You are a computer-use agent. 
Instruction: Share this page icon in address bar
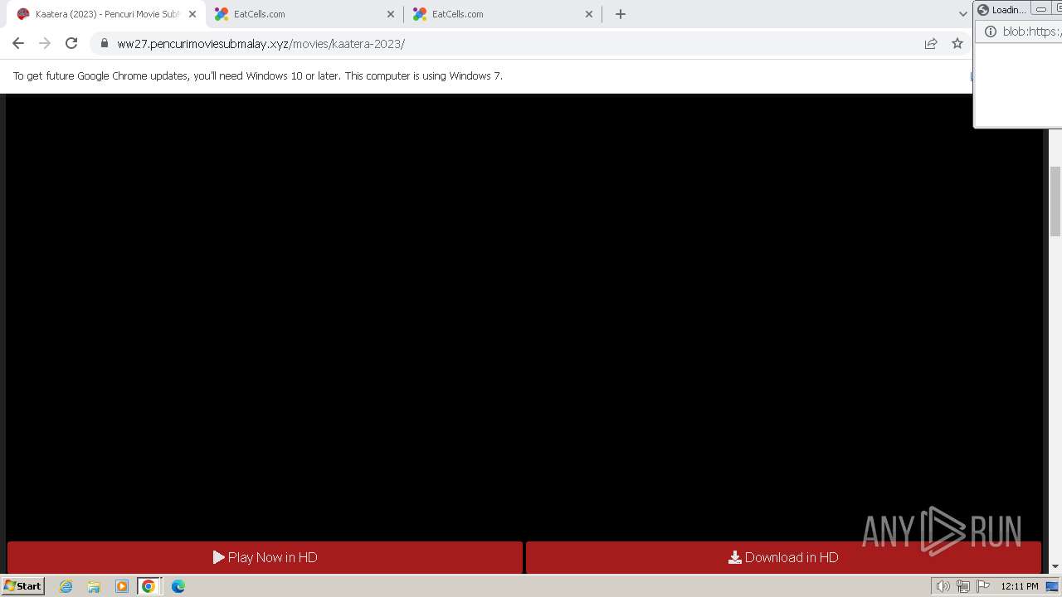pos(931,43)
